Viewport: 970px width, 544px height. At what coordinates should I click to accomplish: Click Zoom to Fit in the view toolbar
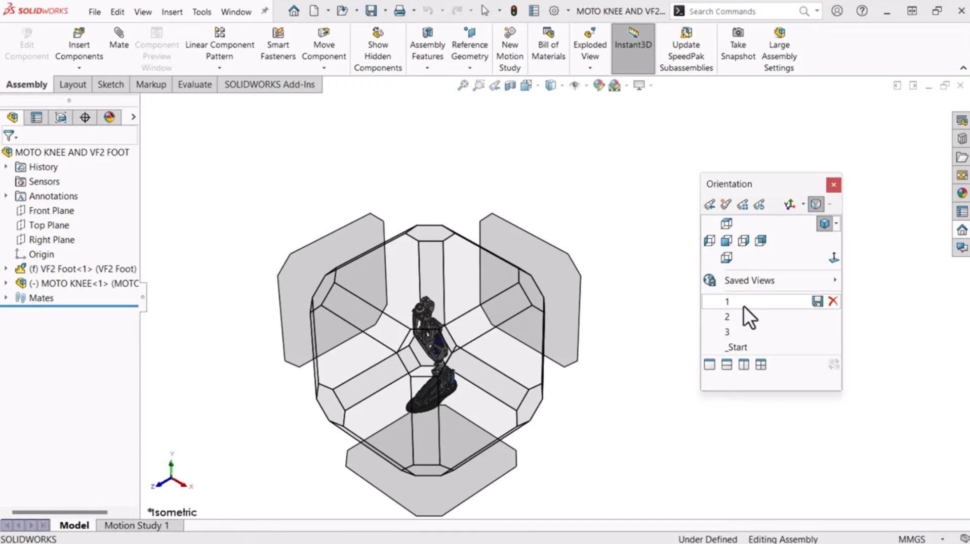coord(463,85)
